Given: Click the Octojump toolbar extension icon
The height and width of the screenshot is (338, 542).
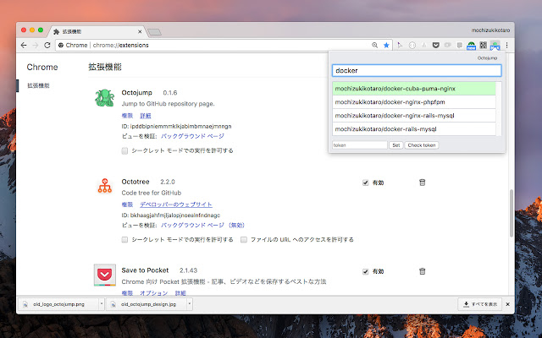Looking at the screenshot, I should pos(495,45).
